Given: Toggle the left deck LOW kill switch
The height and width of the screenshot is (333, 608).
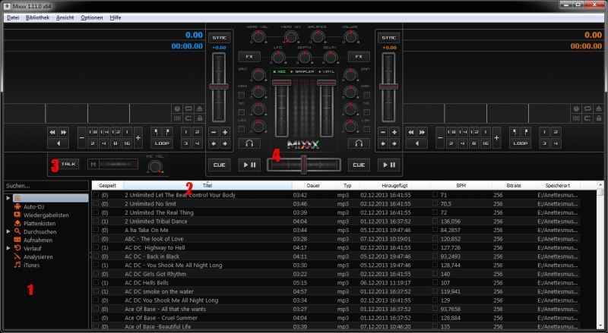Looking at the screenshot, I should click(x=241, y=129).
